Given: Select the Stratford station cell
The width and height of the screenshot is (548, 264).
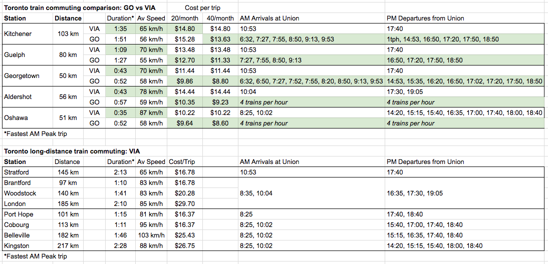Looking at the screenshot, I should point(17,172).
